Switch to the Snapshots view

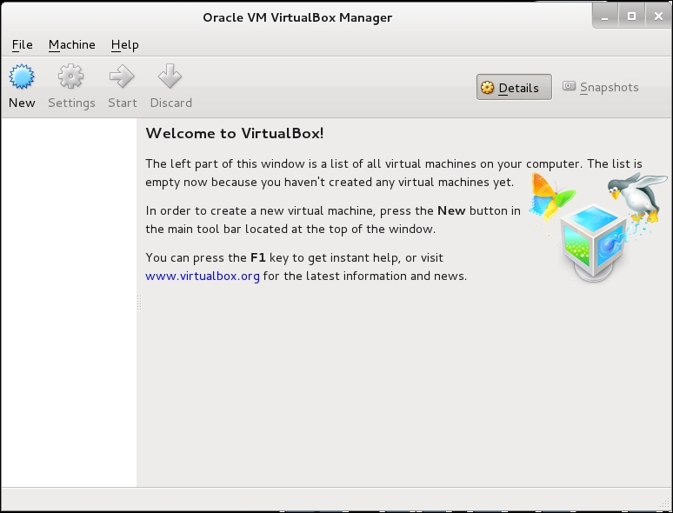pyautogui.click(x=601, y=87)
